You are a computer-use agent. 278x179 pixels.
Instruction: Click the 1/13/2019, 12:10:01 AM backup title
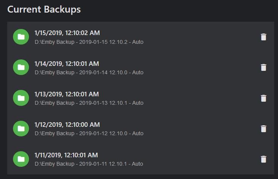click(67, 94)
